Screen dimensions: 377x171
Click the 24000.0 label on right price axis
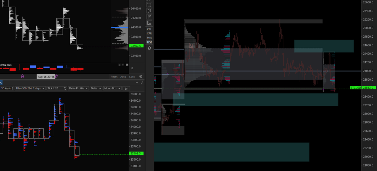[369, 71]
